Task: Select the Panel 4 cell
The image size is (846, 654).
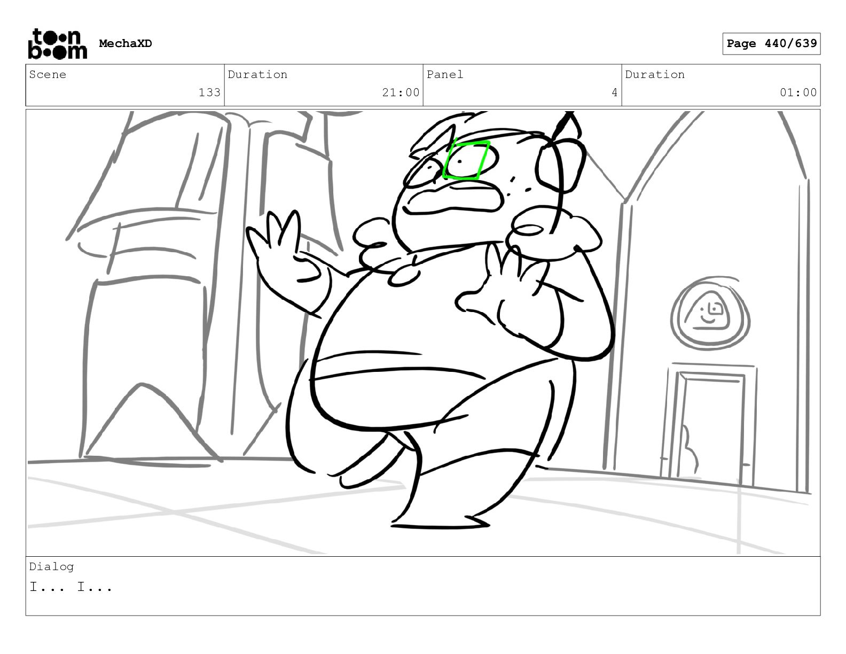Action: click(522, 85)
